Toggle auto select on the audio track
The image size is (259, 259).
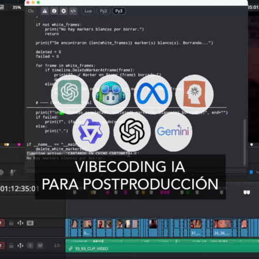(x=20, y=246)
